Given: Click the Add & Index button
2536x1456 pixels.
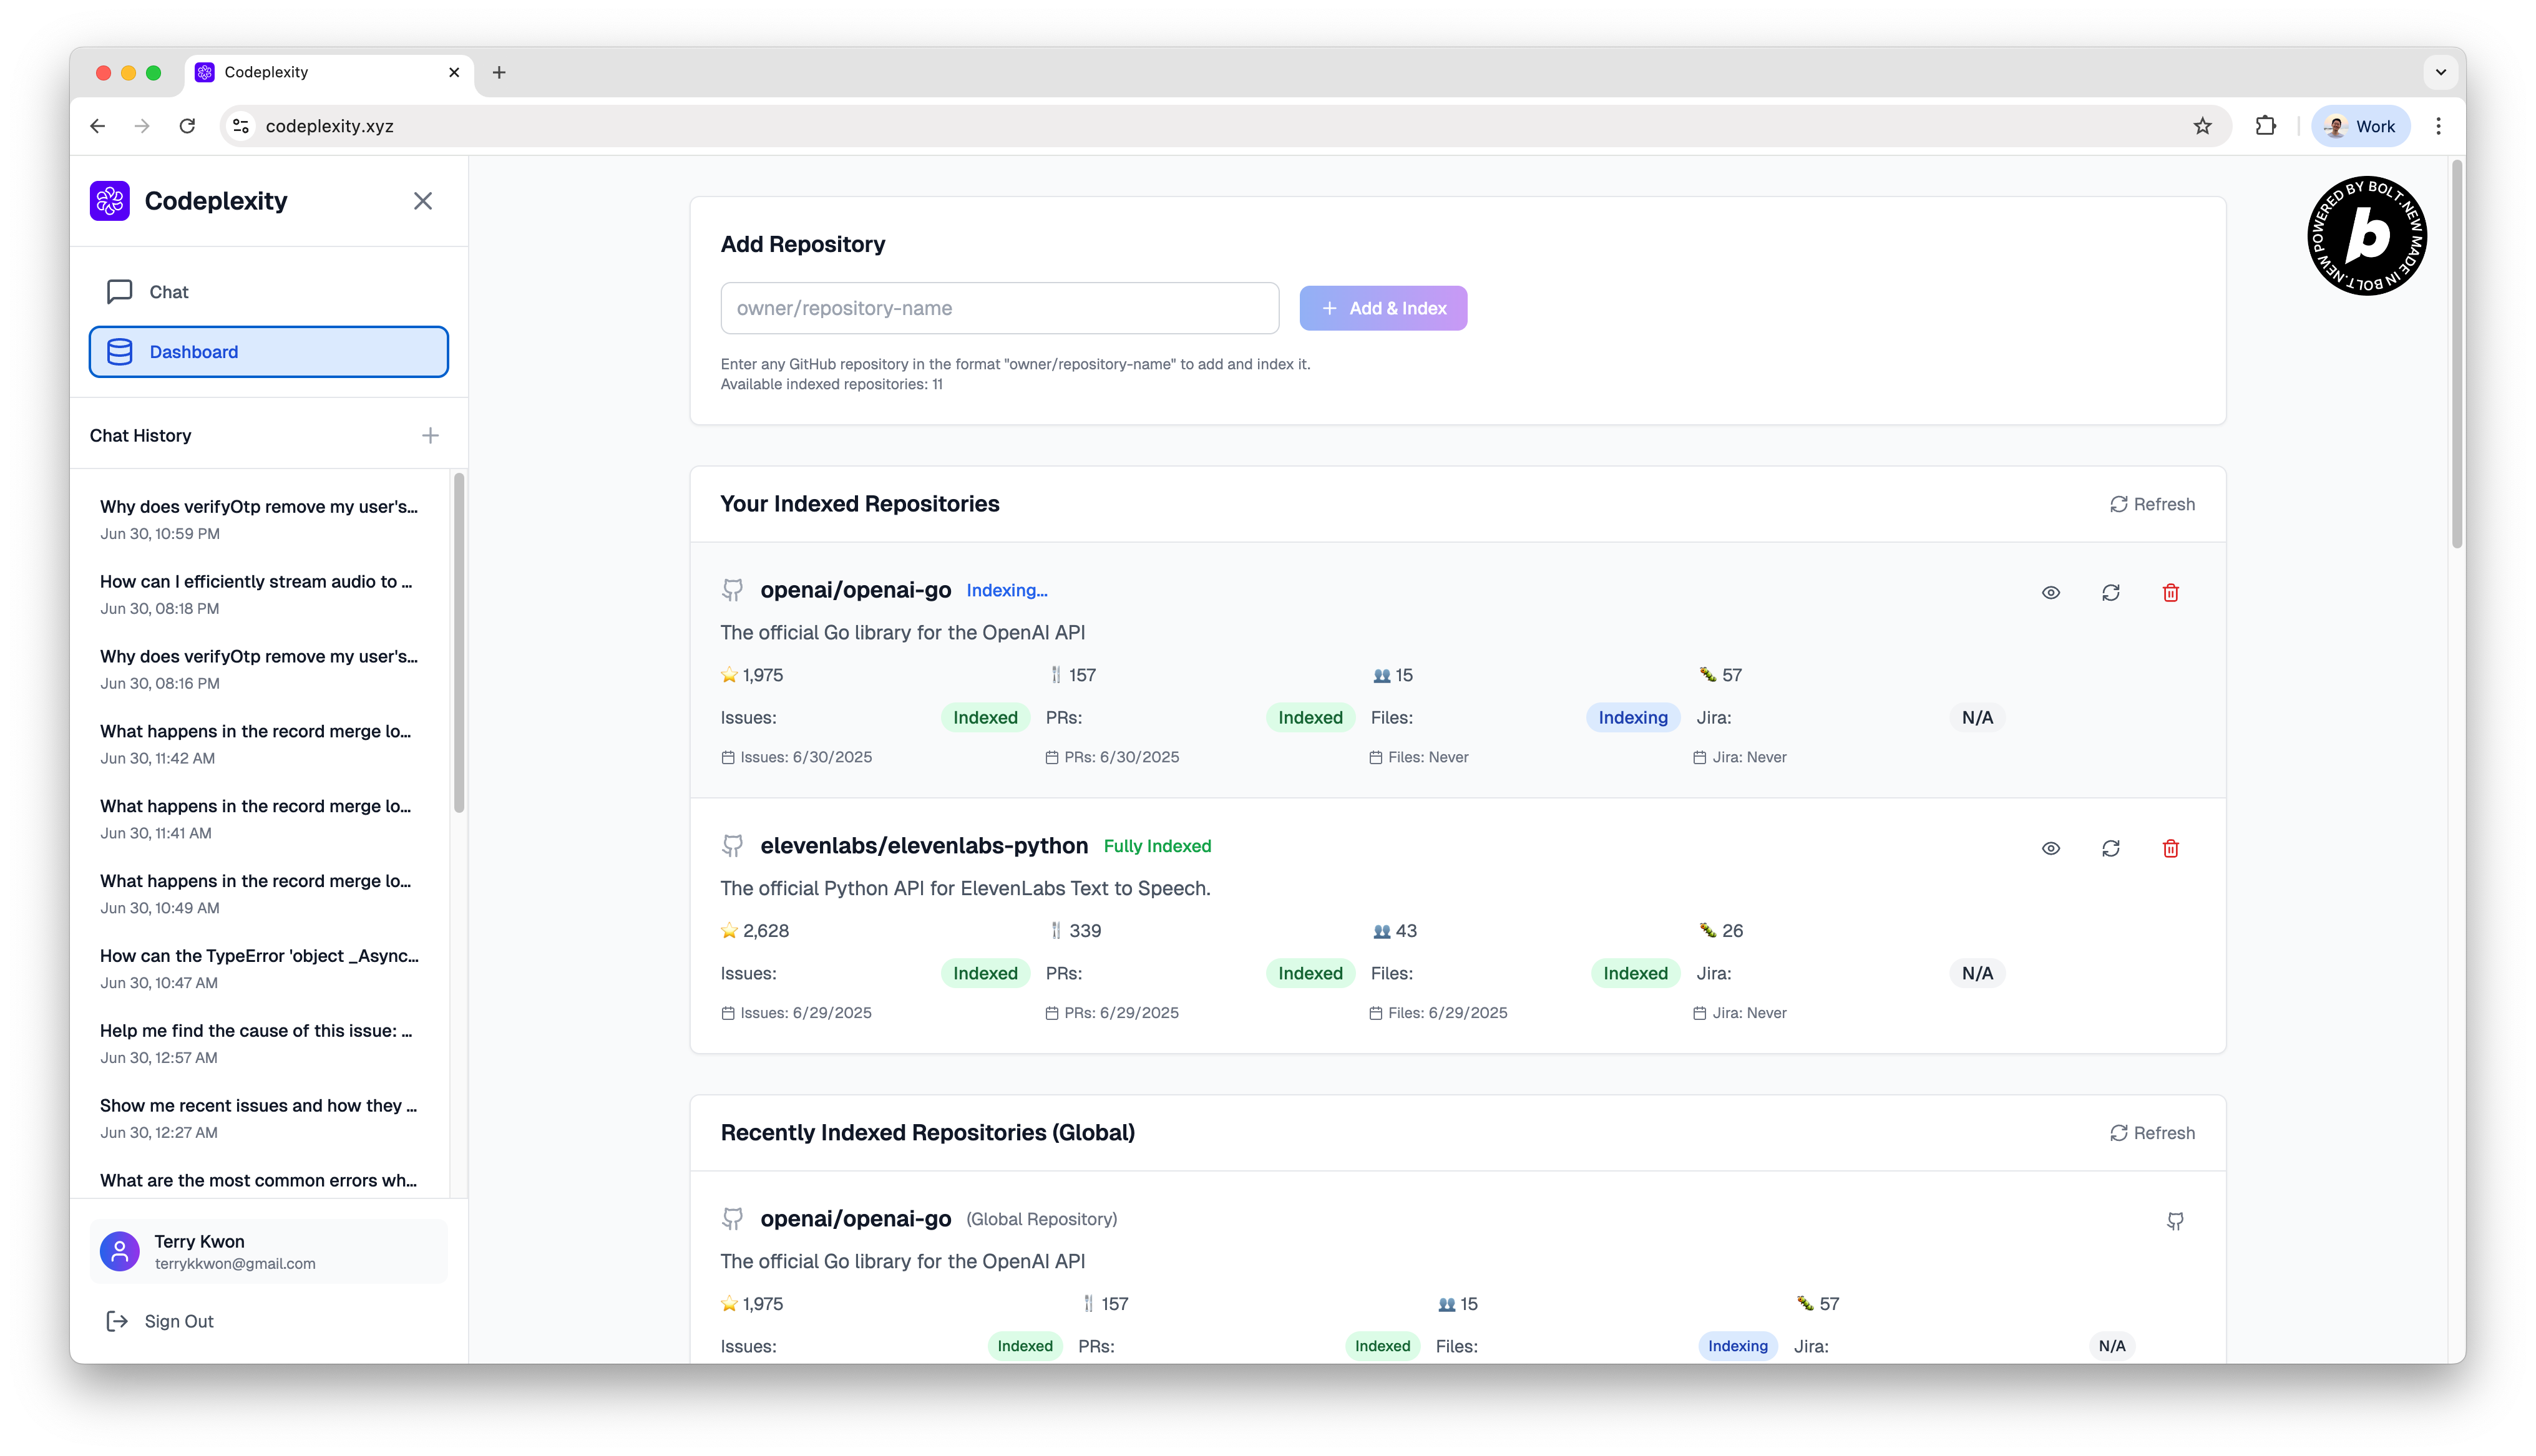Looking at the screenshot, I should pos(1383,309).
